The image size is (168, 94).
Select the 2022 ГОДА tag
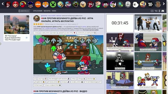point(42,79)
